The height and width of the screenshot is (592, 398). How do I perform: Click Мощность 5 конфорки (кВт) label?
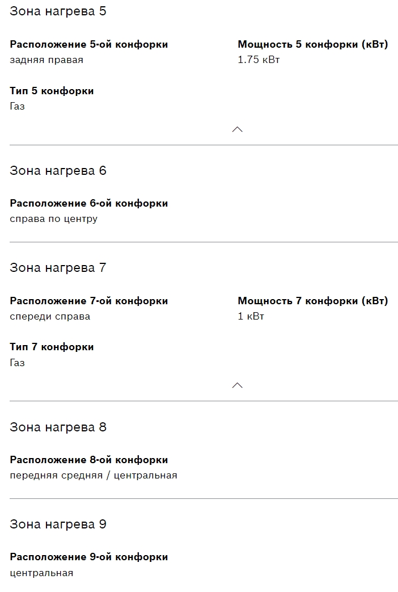coord(313,44)
